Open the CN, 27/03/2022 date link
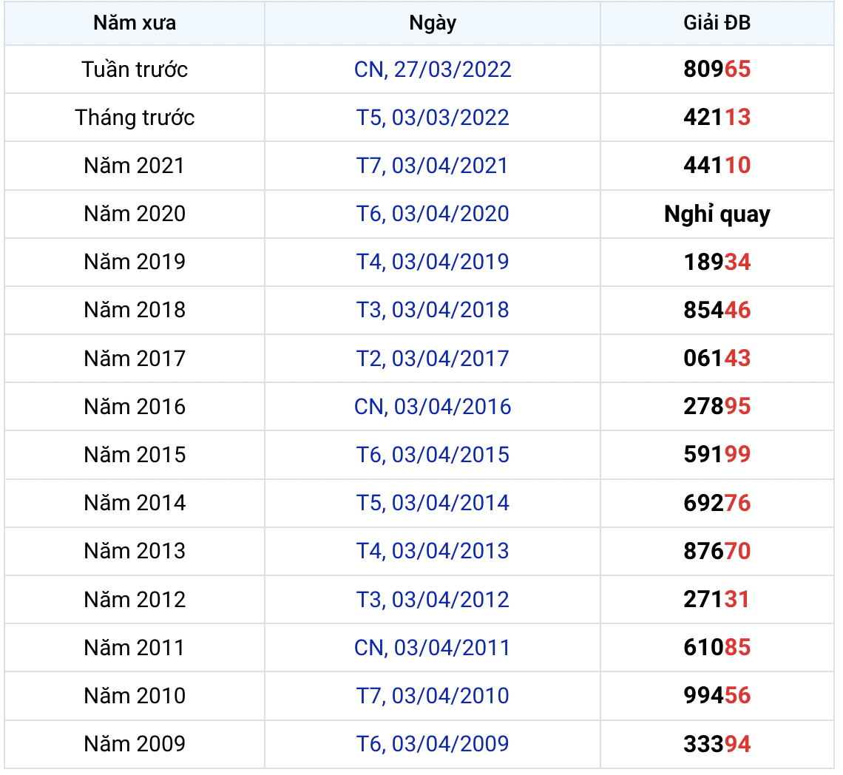Screen dimensions: 843x775 tap(433, 70)
